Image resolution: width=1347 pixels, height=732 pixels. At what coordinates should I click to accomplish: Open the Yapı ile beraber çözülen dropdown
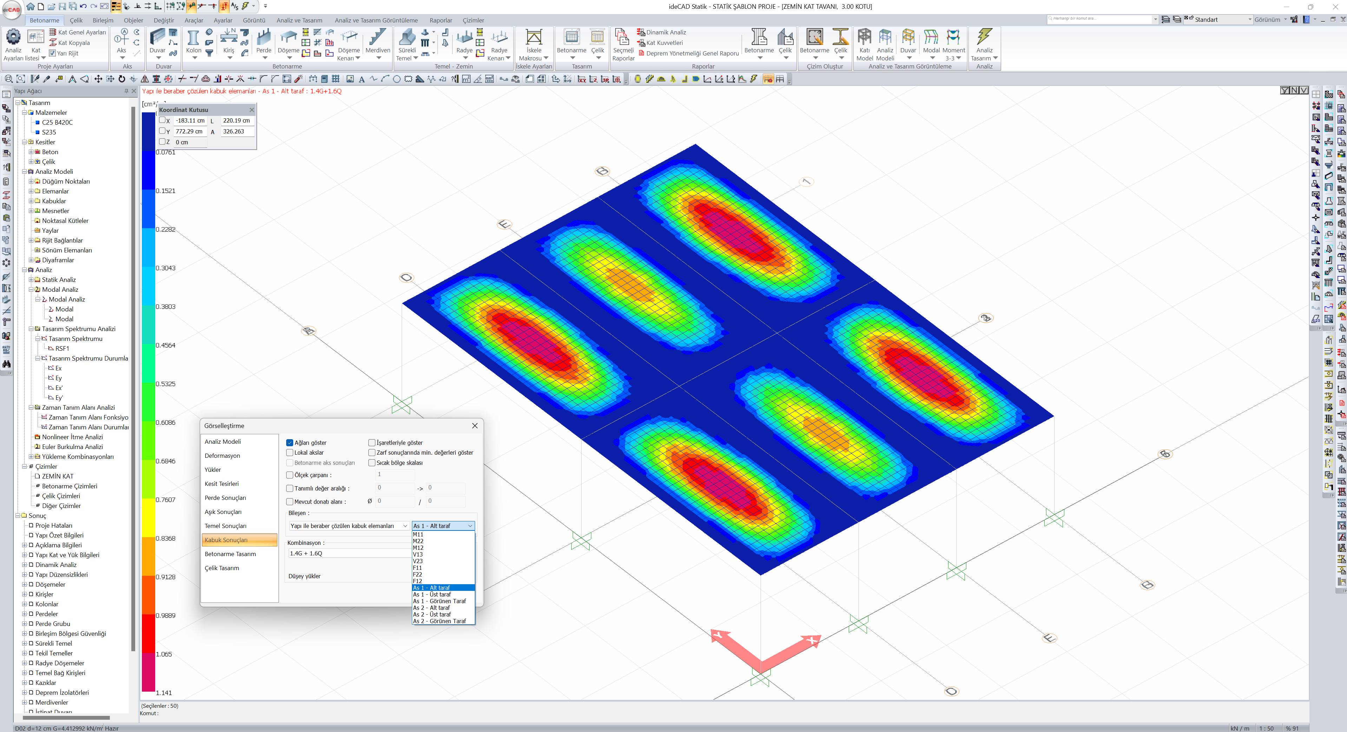tap(349, 526)
